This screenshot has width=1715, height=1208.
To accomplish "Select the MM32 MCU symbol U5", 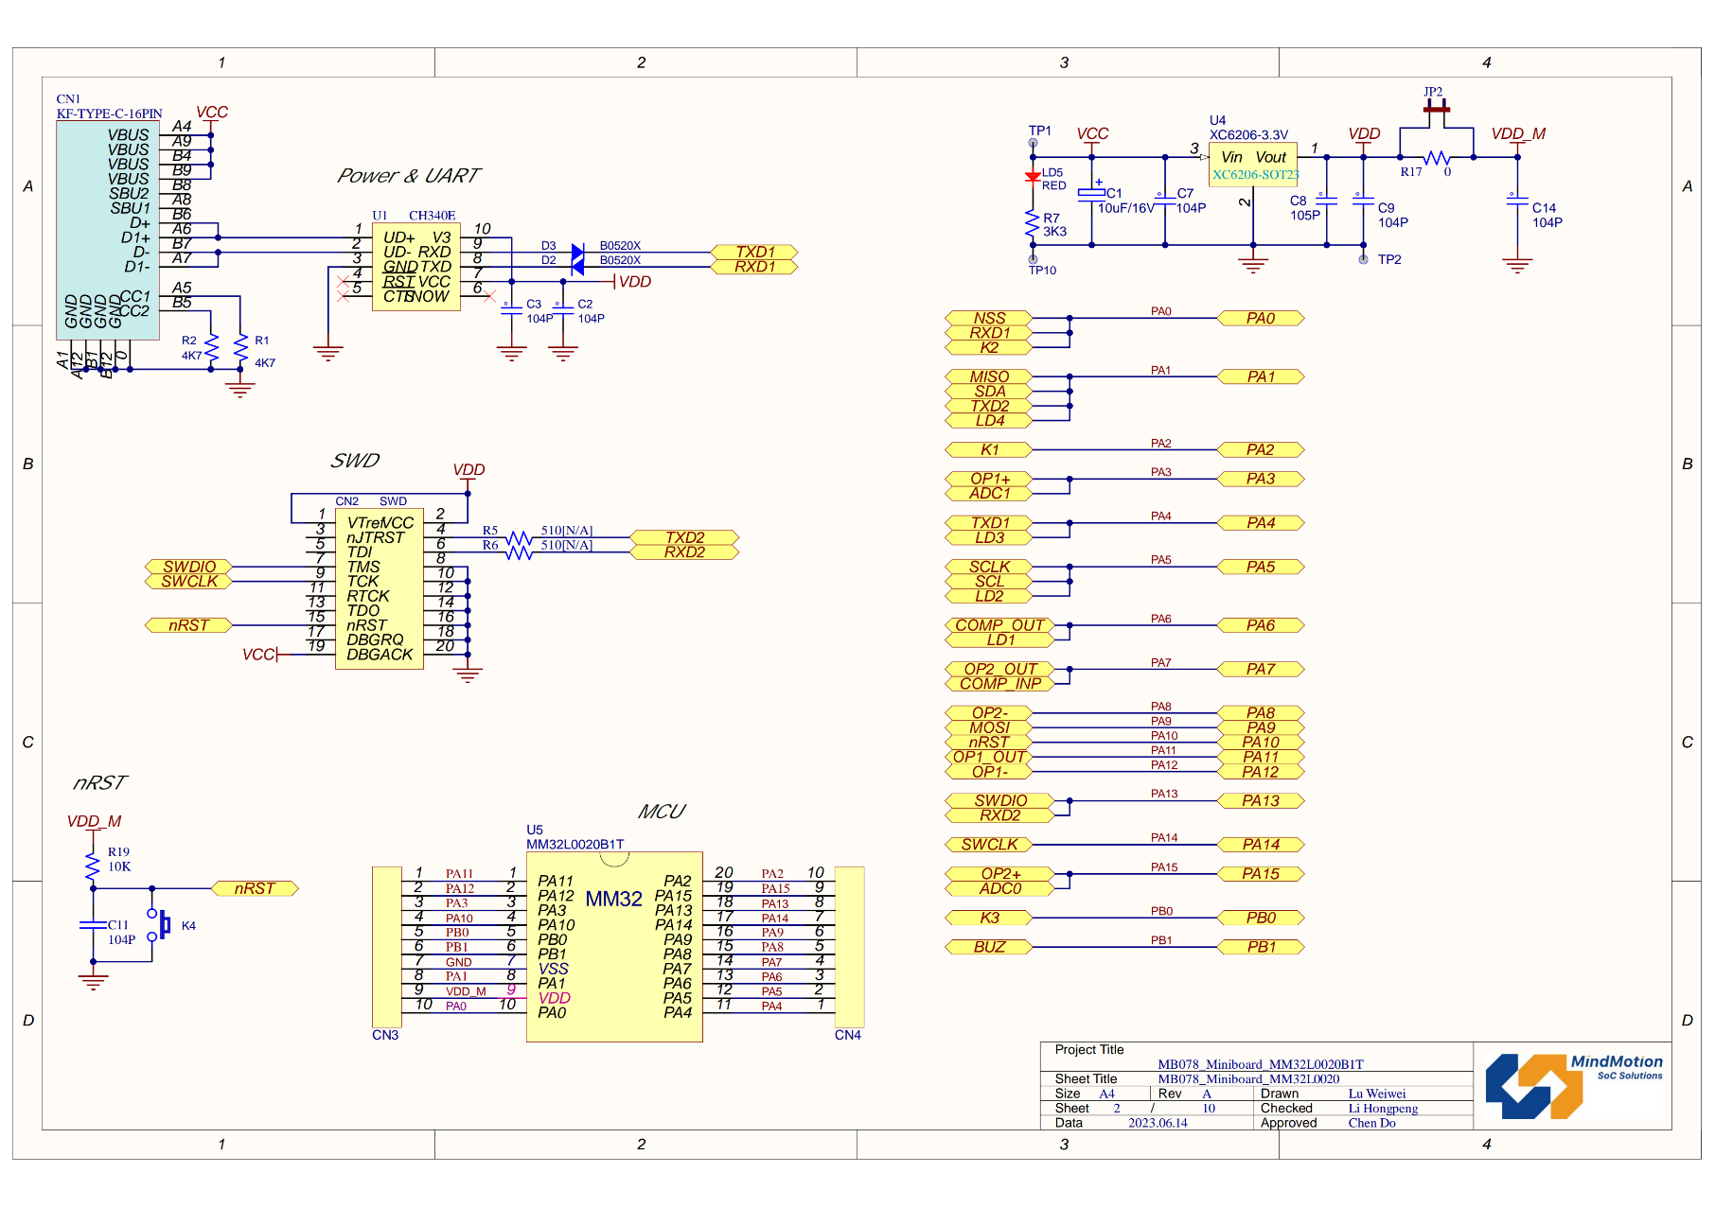I will tap(613, 946).
